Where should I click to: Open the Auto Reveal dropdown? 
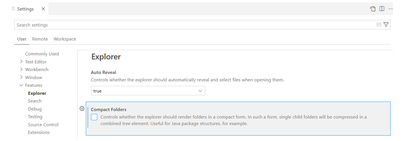(x=148, y=91)
